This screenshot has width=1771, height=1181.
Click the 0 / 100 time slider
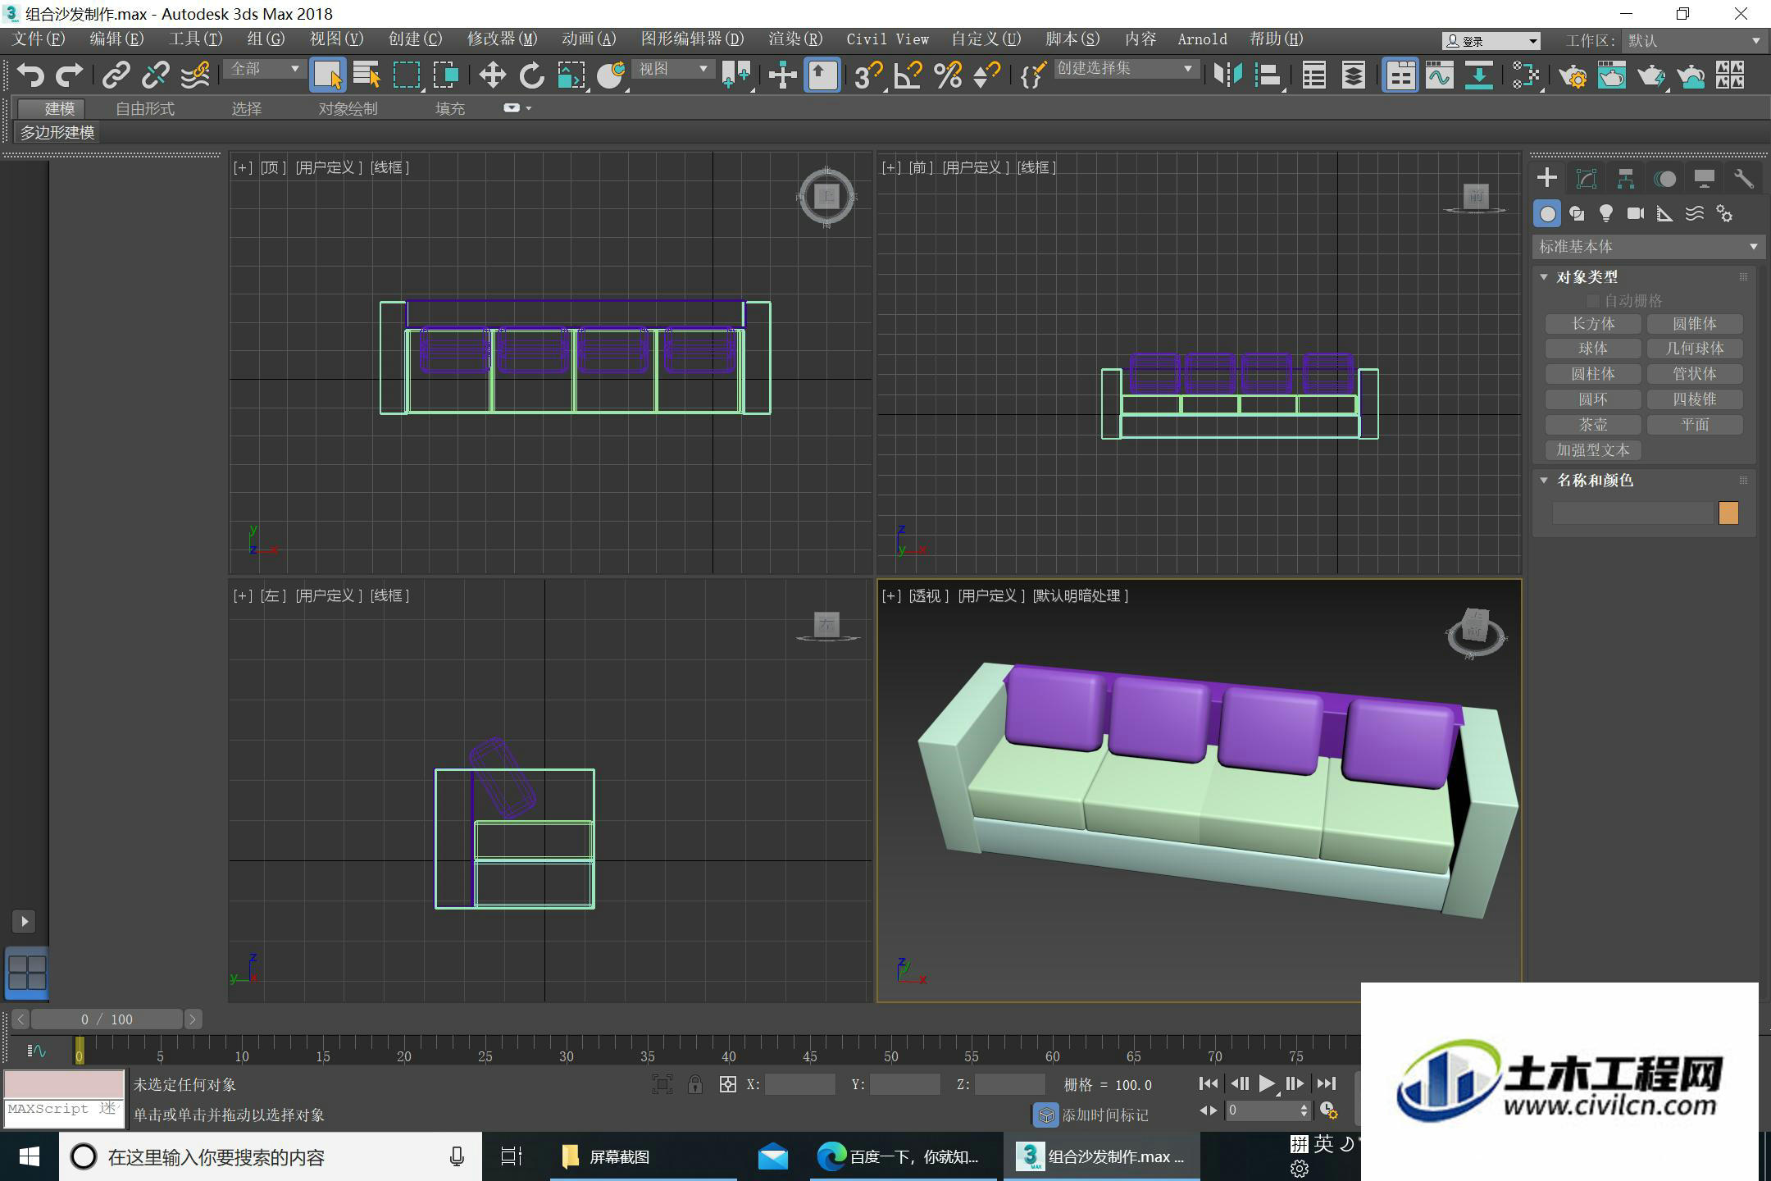pyautogui.click(x=107, y=1019)
